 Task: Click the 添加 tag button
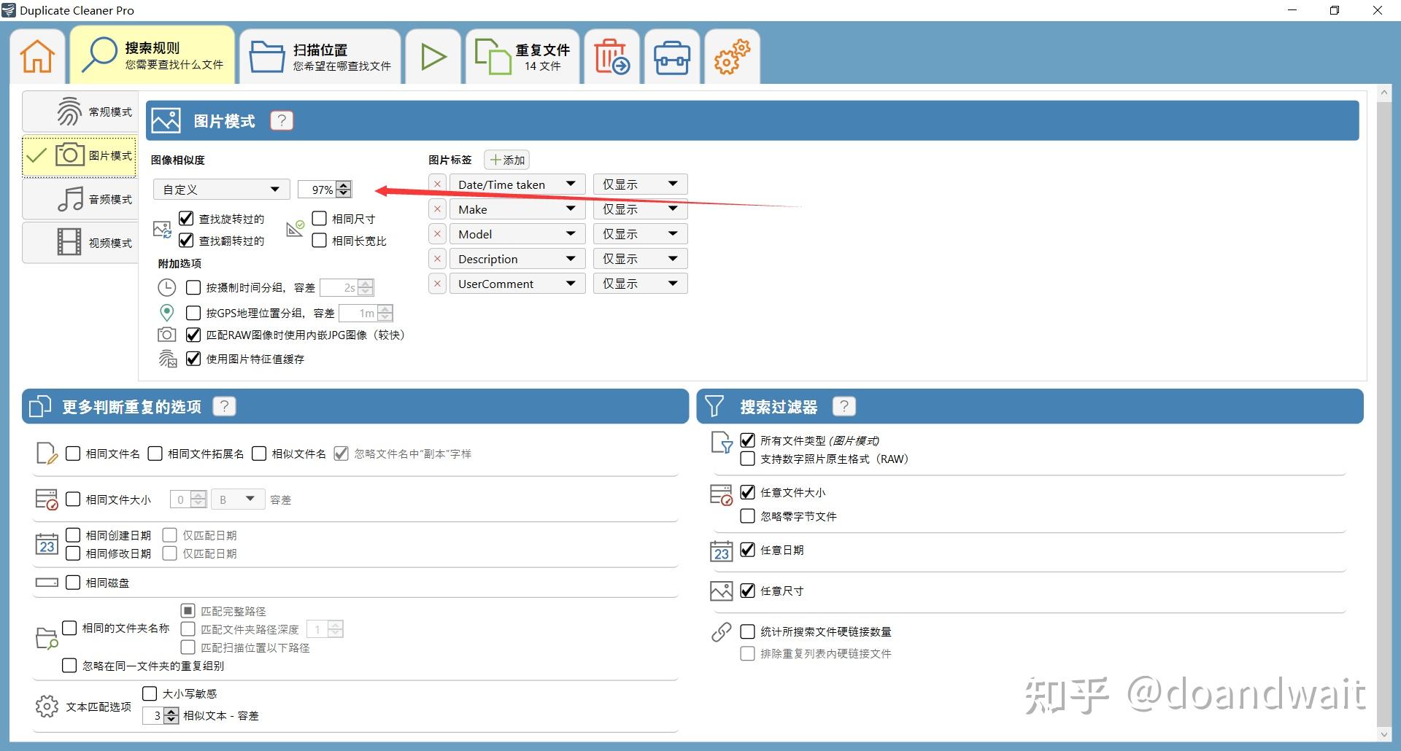[506, 160]
